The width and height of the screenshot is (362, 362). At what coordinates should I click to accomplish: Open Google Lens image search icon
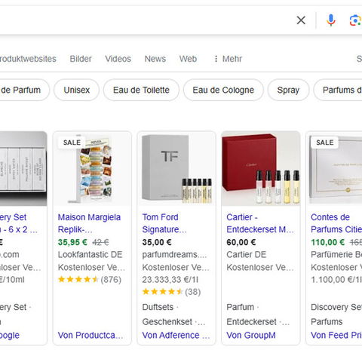[355, 20]
